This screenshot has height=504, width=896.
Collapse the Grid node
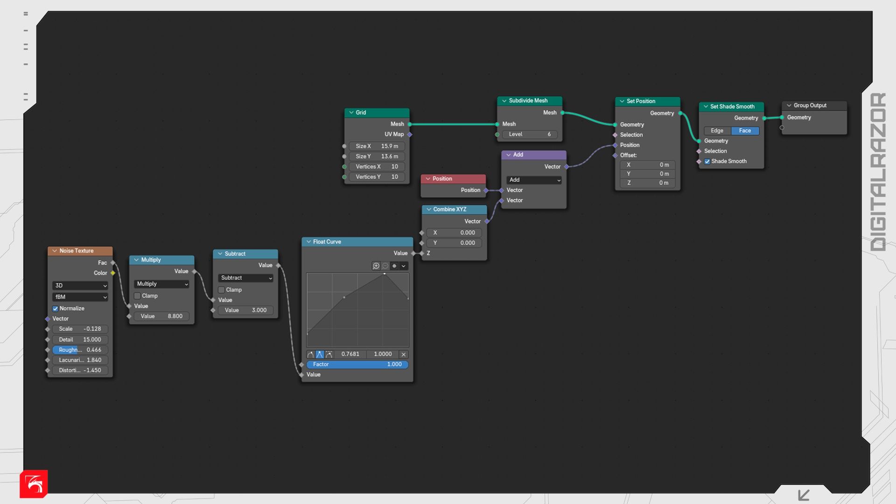point(351,112)
